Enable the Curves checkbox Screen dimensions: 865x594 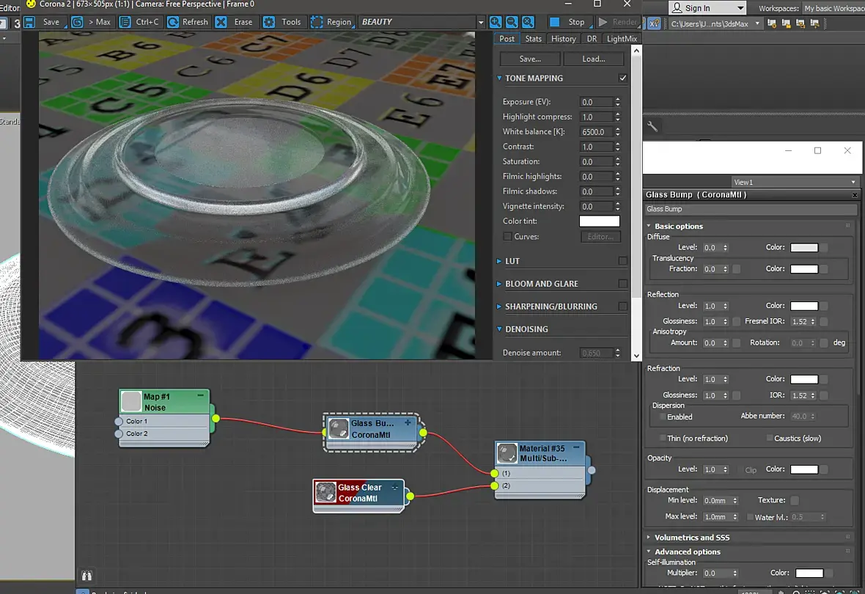pyautogui.click(x=507, y=236)
